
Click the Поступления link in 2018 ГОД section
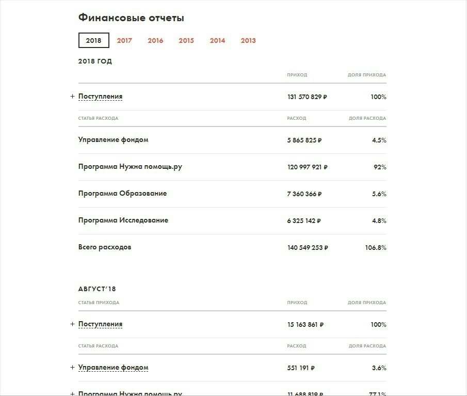[100, 97]
